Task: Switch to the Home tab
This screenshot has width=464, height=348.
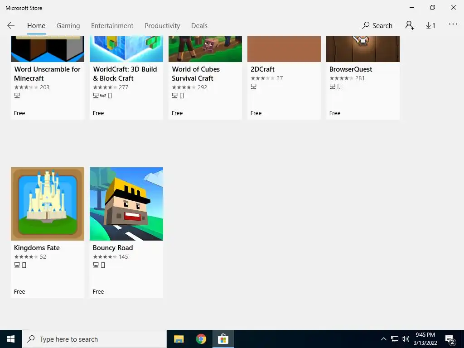Action: pyautogui.click(x=36, y=26)
